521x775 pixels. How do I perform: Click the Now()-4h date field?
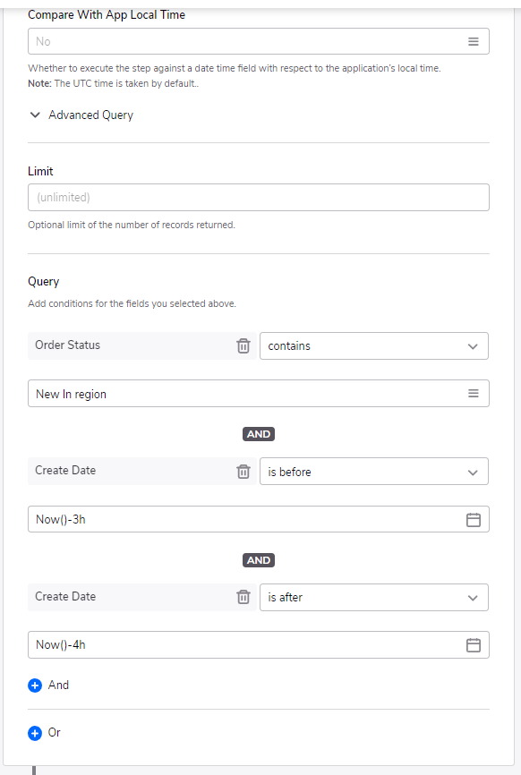(x=259, y=644)
